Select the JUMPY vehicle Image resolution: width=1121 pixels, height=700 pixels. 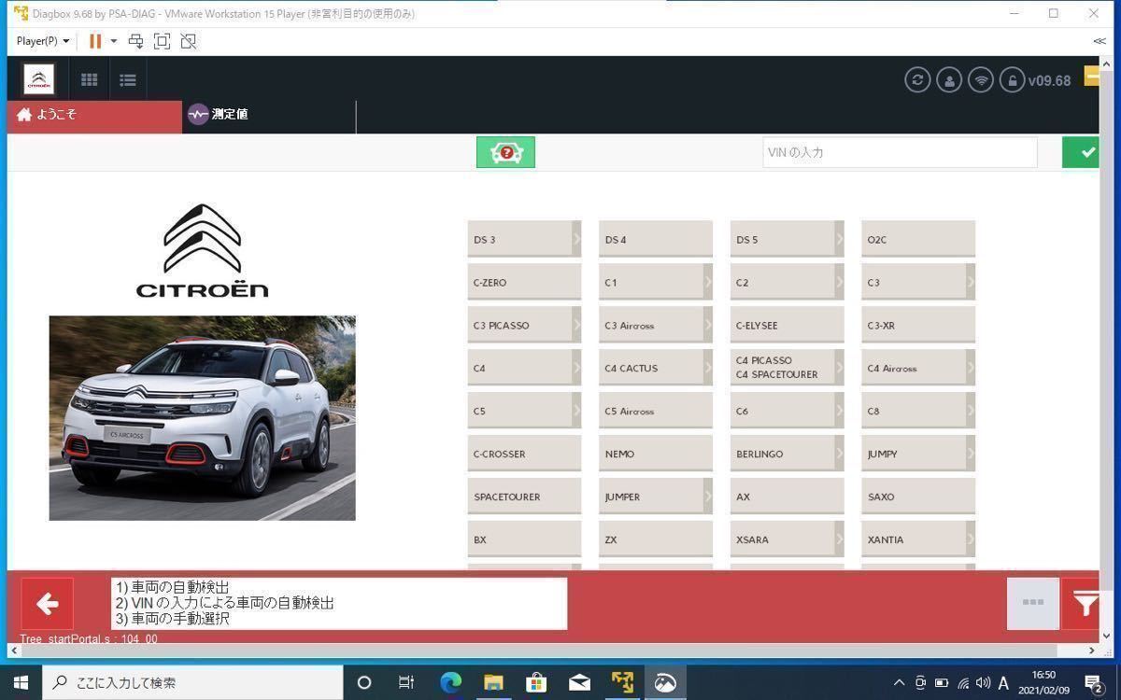pos(918,455)
